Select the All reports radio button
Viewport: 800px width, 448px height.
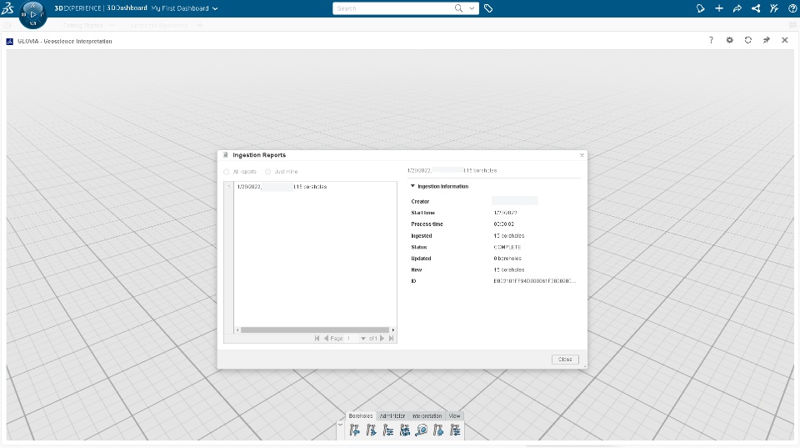pyautogui.click(x=227, y=172)
